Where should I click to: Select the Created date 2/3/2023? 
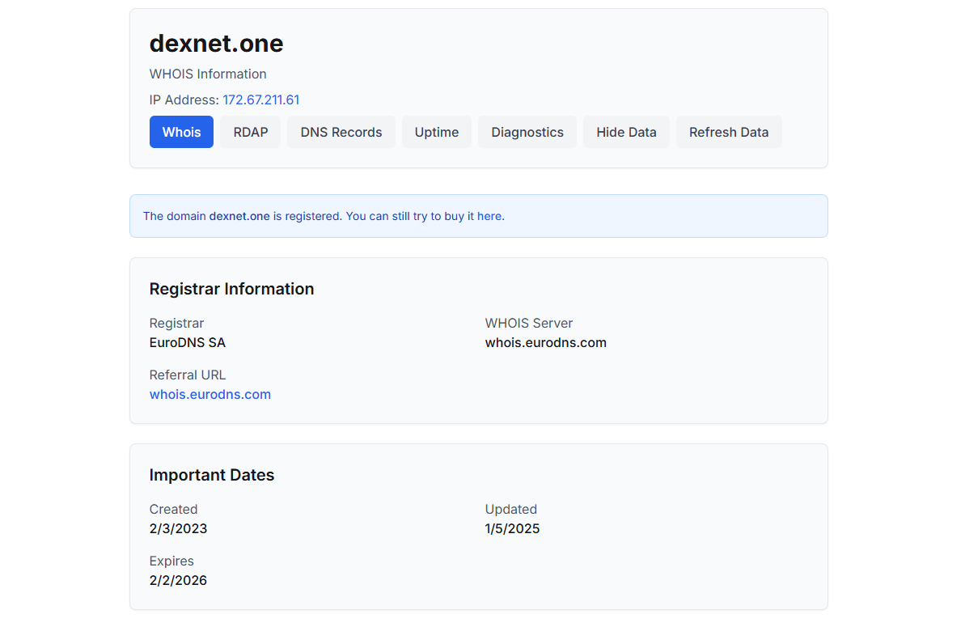pos(178,528)
